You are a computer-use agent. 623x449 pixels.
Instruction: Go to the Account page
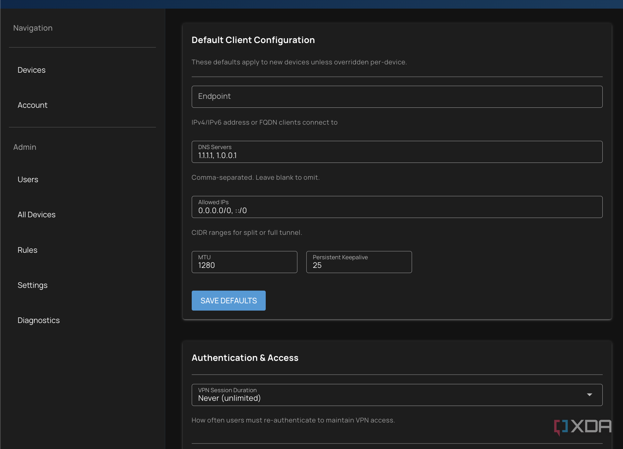32,105
